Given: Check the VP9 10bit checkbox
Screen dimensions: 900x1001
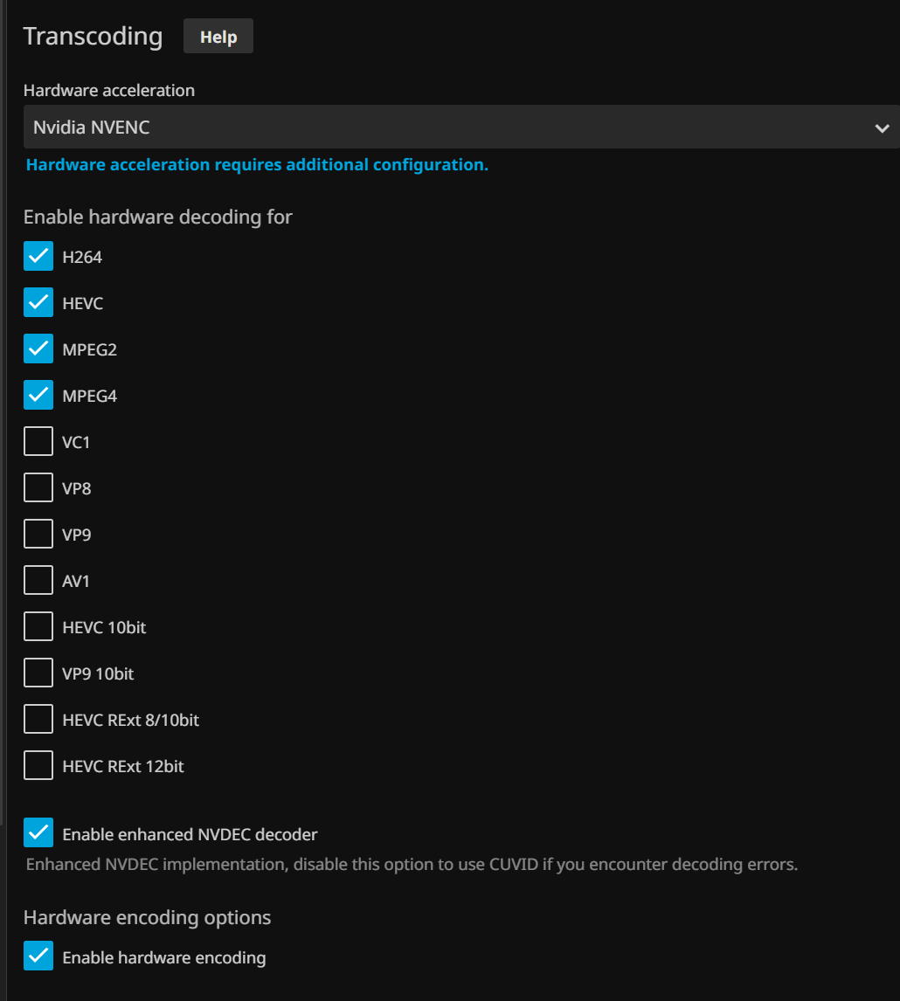Looking at the screenshot, I should [38, 673].
